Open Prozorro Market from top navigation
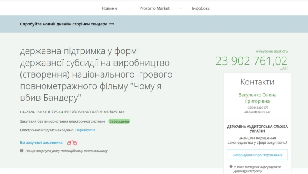Image resolution: width=308 pixels, height=174 pixels. (154, 8)
